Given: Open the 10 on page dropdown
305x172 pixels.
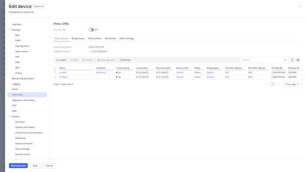Looking at the screenshot, I should coord(292,84).
